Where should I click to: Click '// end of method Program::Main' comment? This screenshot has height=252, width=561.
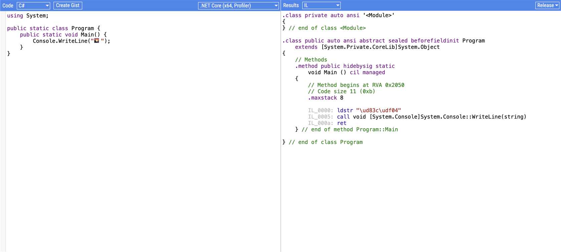coord(350,130)
